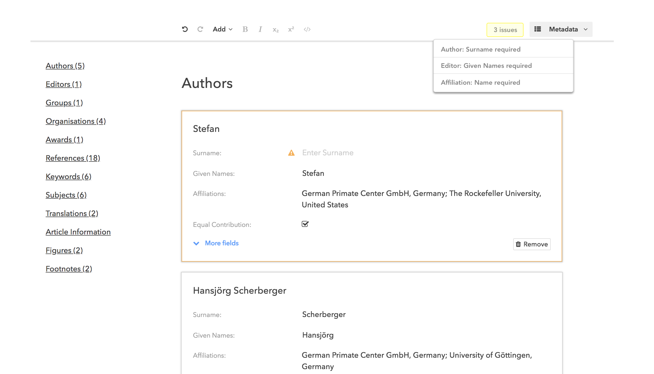Toggle bold formatting
The height and width of the screenshot is (374, 654).
point(245,29)
